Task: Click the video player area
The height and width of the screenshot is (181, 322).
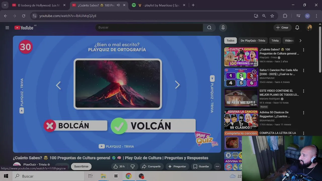Action: pos(117,94)
